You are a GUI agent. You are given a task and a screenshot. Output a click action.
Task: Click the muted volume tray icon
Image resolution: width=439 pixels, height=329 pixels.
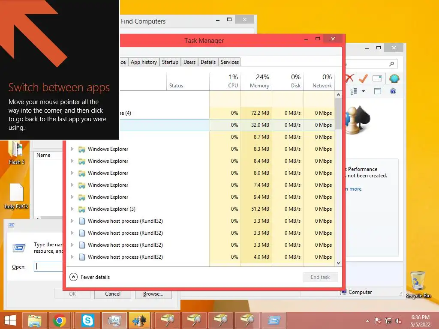(398, 321)
